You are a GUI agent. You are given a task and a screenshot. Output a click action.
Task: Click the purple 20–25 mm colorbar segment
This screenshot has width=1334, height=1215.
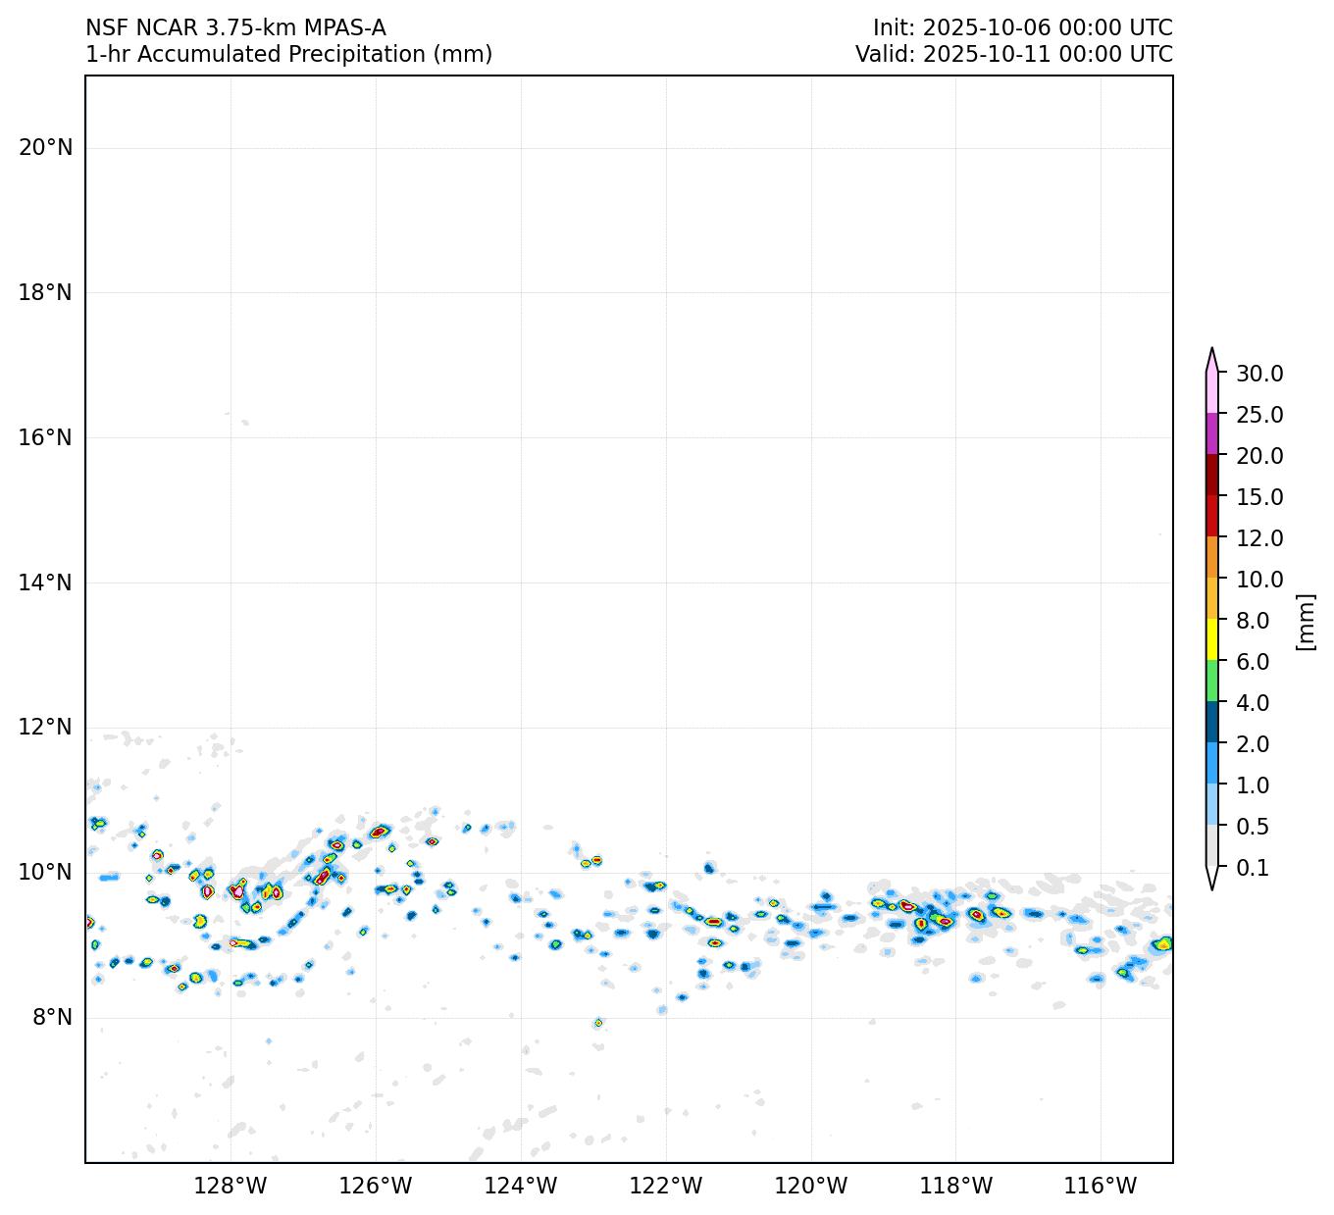click(x=1212, y=434)
